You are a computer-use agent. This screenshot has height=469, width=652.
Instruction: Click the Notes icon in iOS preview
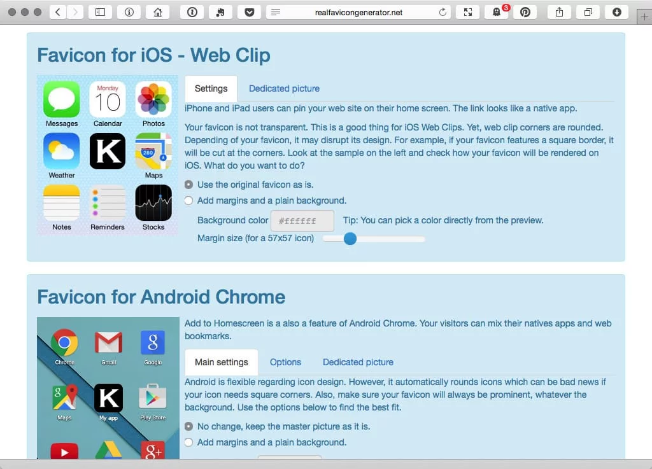click(62, 203)
